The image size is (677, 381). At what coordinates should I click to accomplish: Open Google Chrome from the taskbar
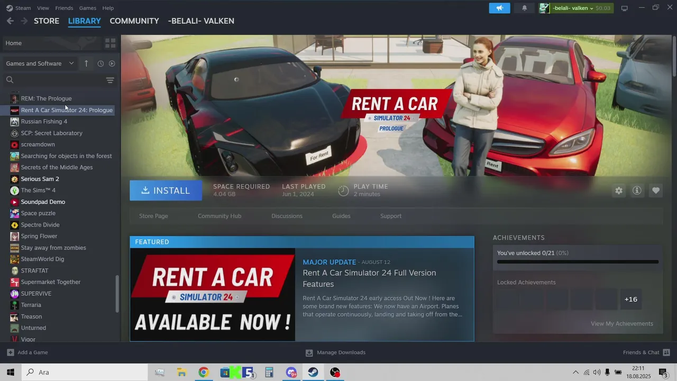pyautogui.click(x=204, y=373)
